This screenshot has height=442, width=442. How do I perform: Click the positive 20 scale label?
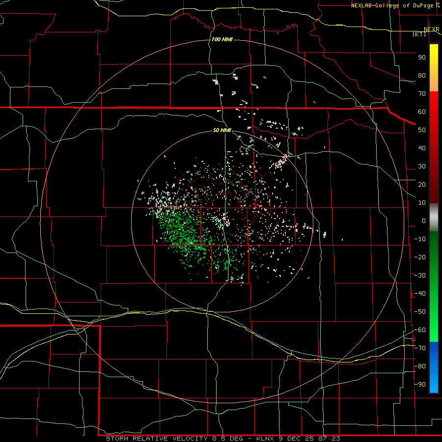422,185
